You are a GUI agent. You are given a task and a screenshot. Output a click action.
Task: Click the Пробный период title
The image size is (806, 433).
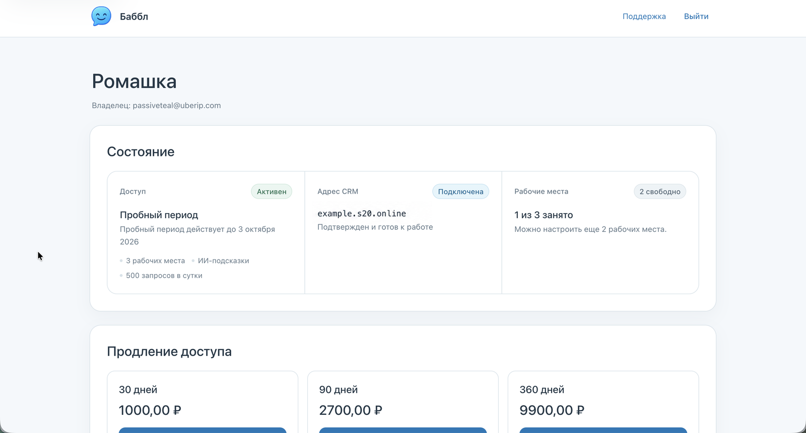[159, 215]
